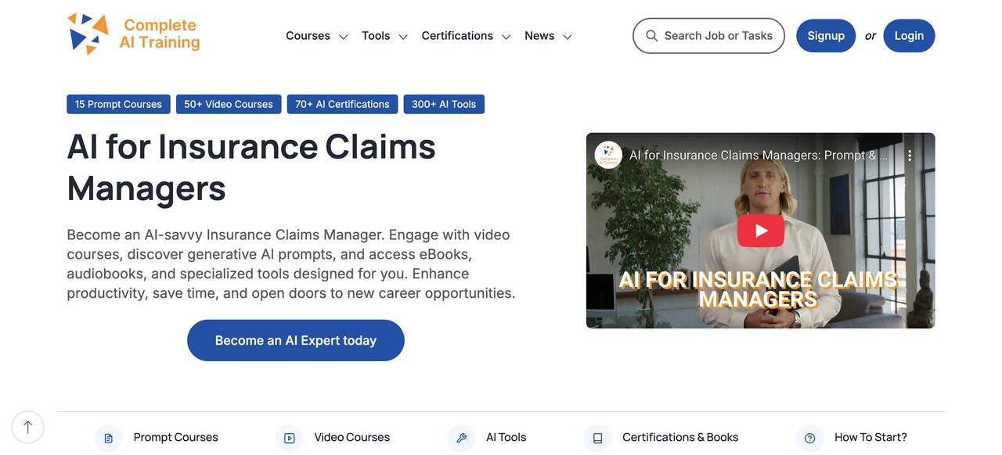1002x455 pixels.
Task: Go to AI Tools section
Action: pos(506,438)
